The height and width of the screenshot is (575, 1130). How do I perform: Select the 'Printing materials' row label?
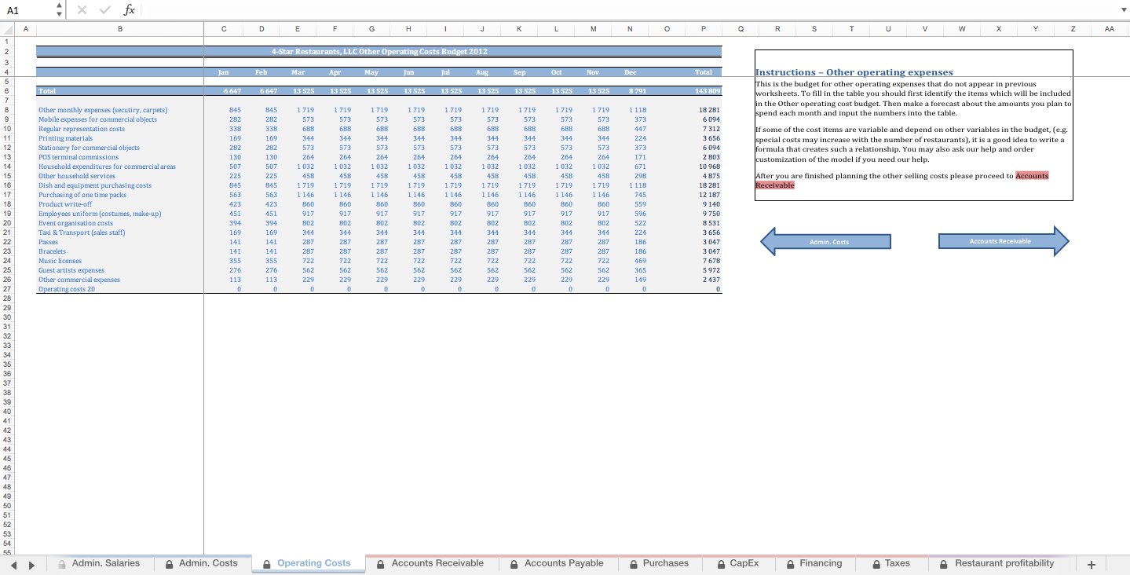point(65,138)
